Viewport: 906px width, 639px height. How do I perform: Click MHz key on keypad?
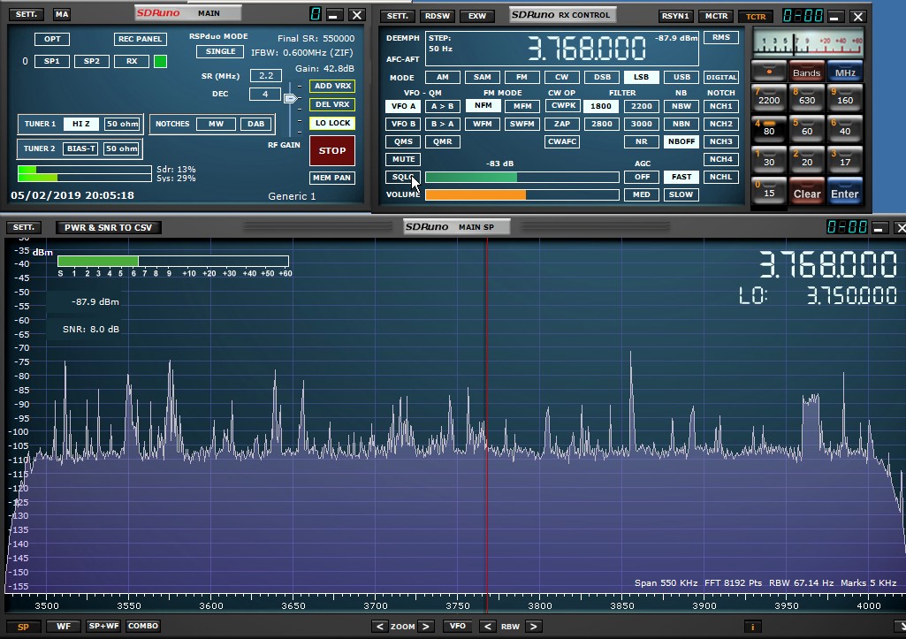845,72
